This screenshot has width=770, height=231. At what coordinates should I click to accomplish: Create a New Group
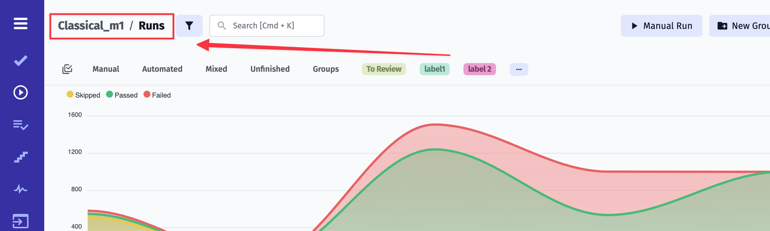[x=740, y=26]
